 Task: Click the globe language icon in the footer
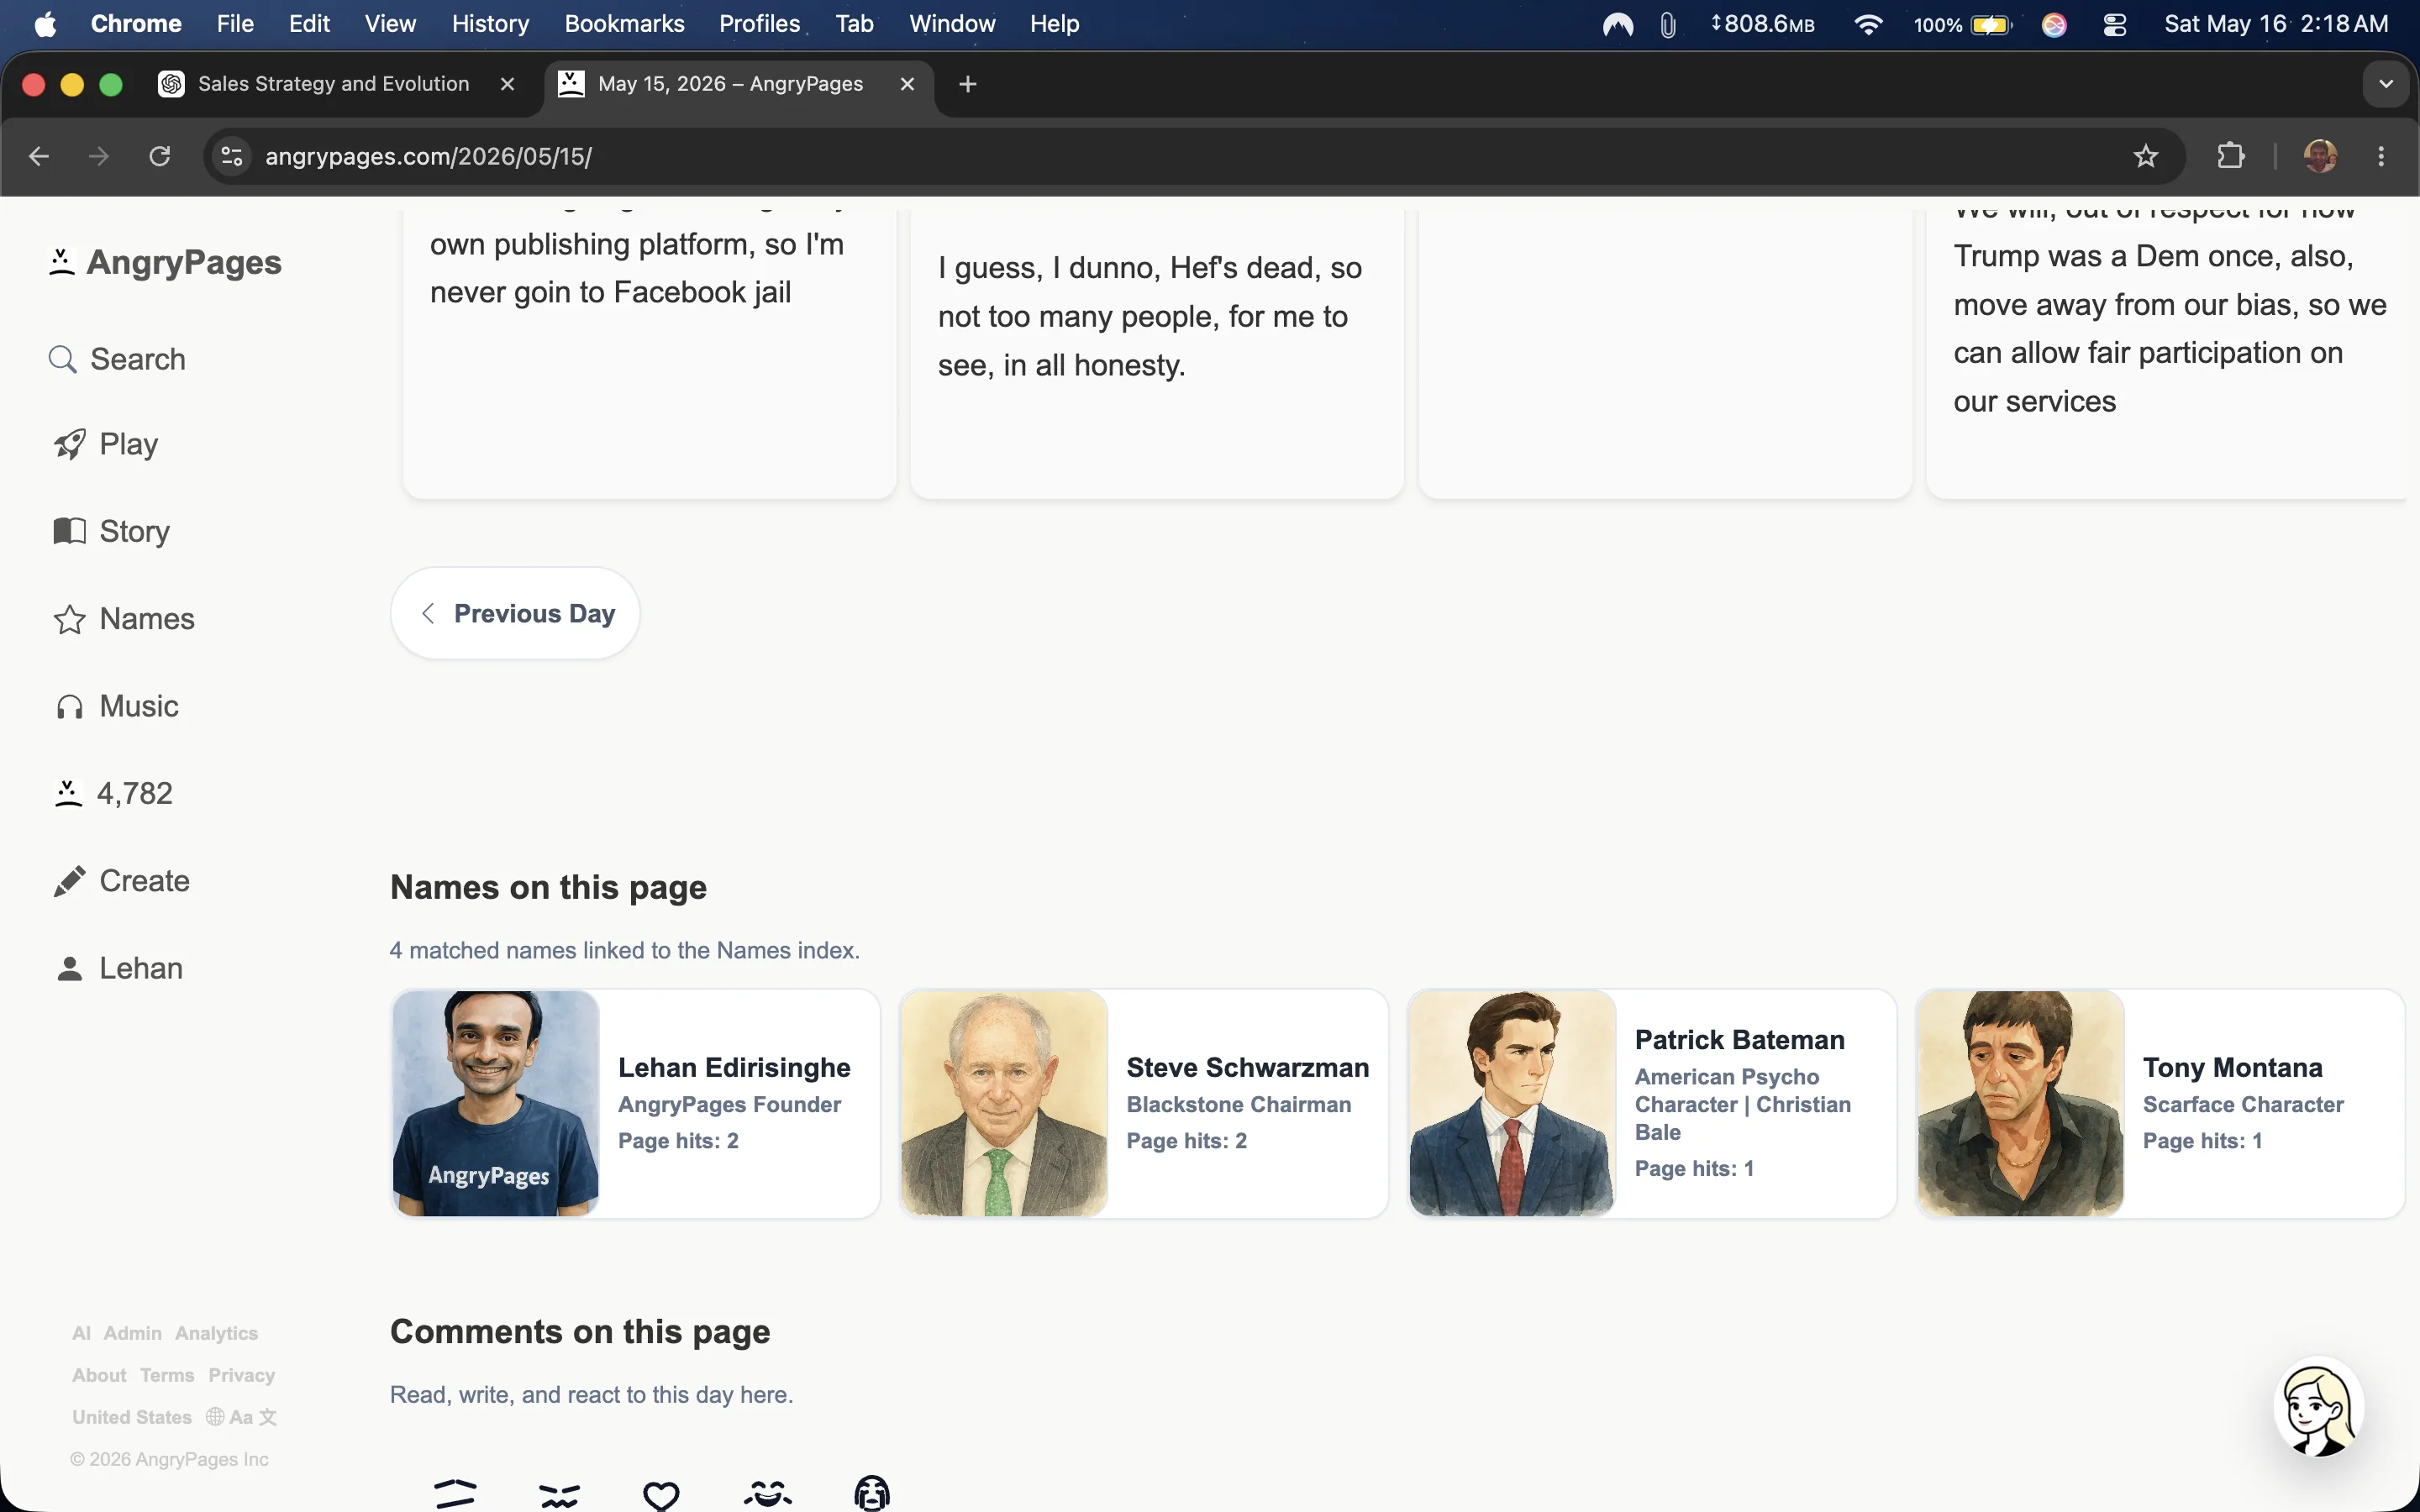click(x=214, y=1416)
